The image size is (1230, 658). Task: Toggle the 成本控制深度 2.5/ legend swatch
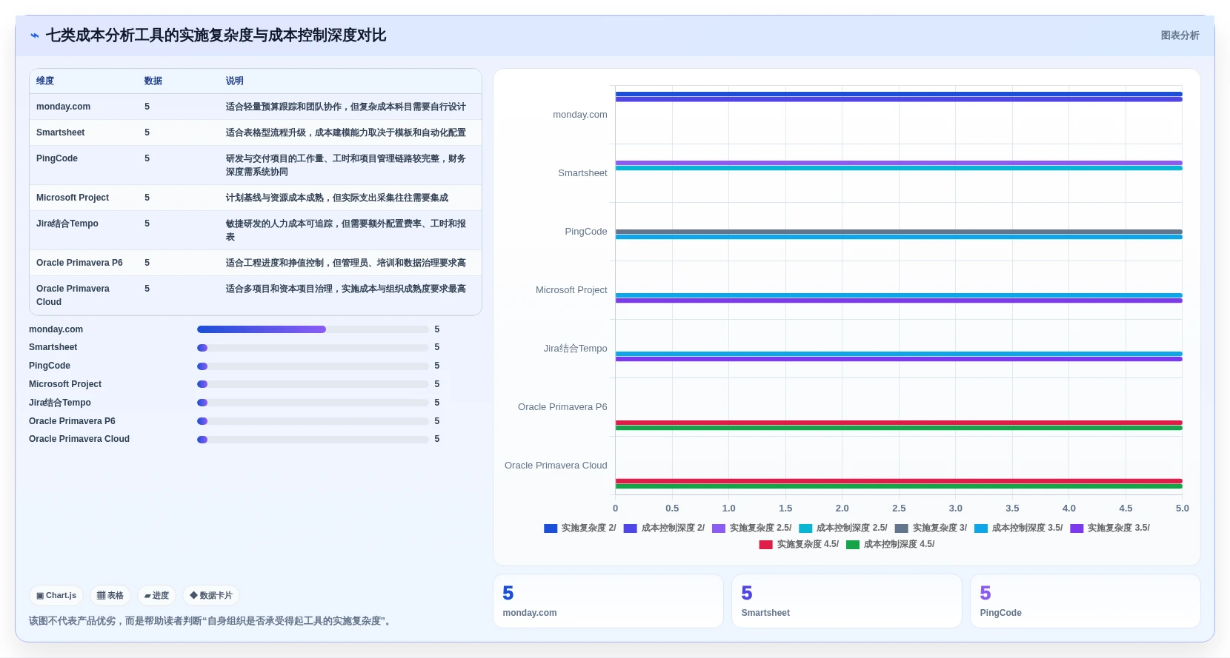point(805,528)
